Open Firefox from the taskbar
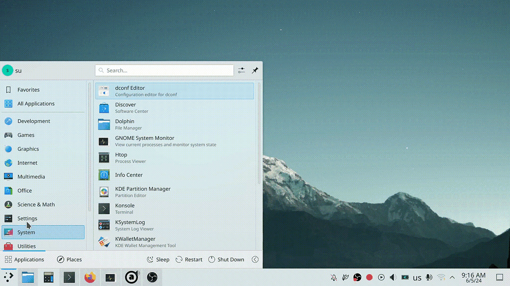This screenshot has width=510, height=286. click(x=90, y=277)
